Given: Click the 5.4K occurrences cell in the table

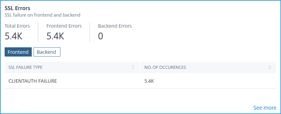Looking at the screenshot, I should point(149,81).
